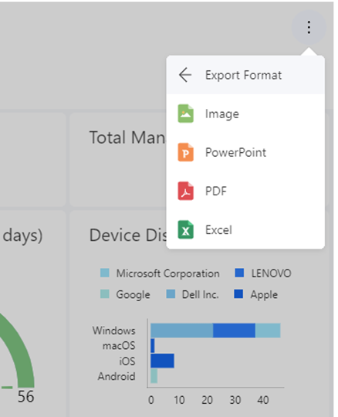Select the Android bar in chart

coord(154,376)
